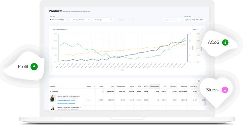Click the Active status of Silk Shirt
The width and height of the screenshot is (246, 126).
tap(89, 100)
